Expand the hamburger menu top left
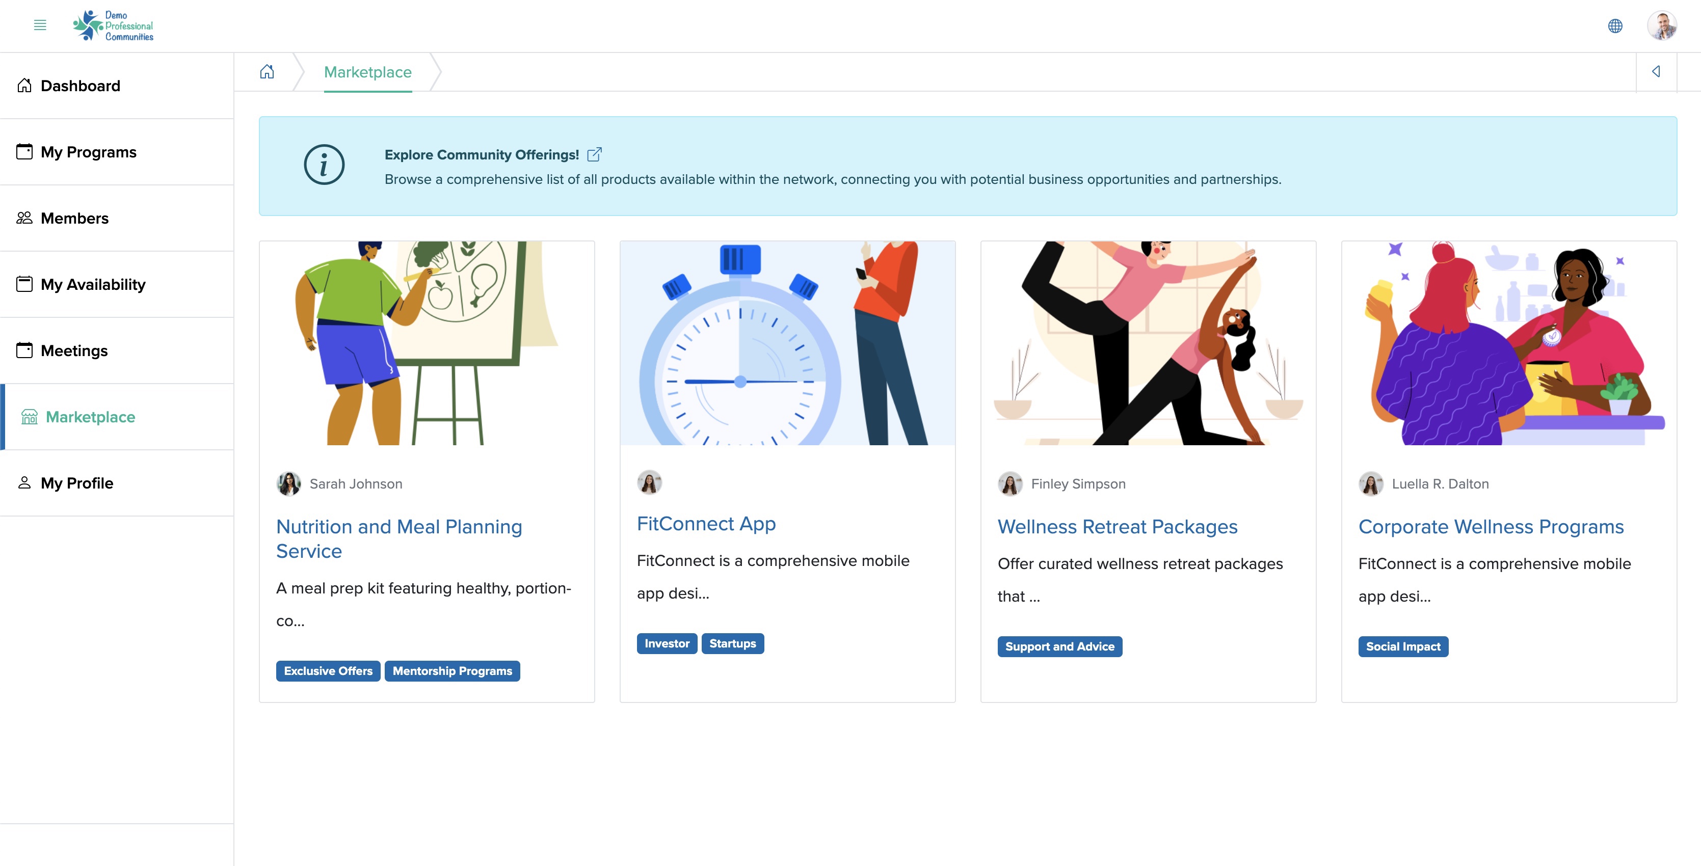The height and width of the screenshot is (866, 1701). [x=40, y=24]
